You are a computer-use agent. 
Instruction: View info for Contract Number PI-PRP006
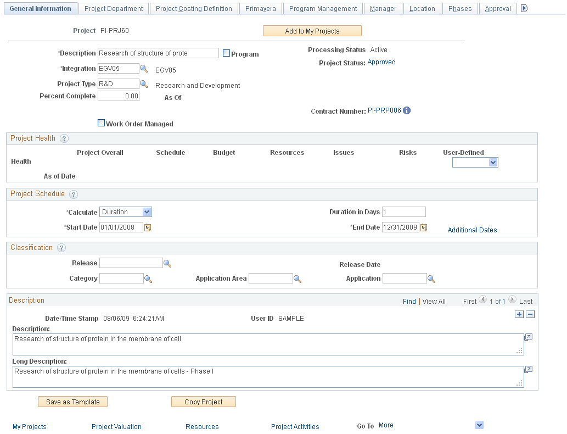tap(406, 110)
